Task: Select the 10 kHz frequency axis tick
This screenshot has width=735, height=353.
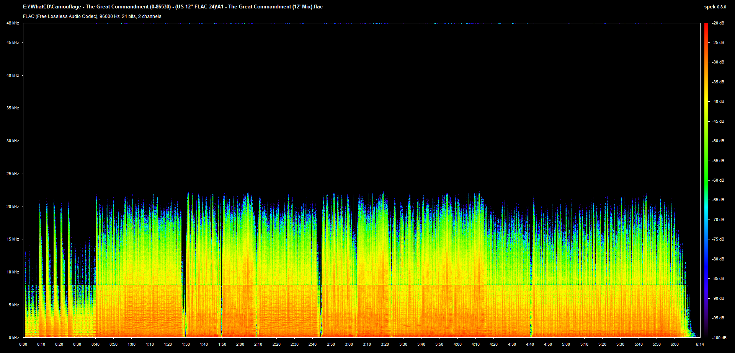Action: pos(13,272)
